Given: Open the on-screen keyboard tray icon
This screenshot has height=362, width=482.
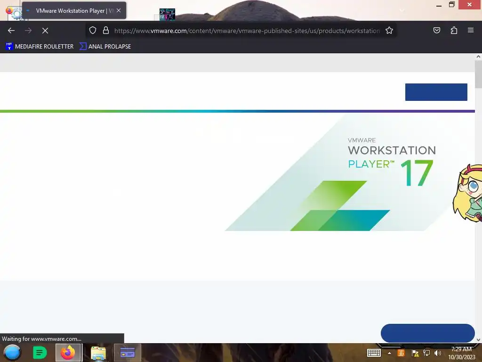Looking at the screenshot, I should pos(374,353).
